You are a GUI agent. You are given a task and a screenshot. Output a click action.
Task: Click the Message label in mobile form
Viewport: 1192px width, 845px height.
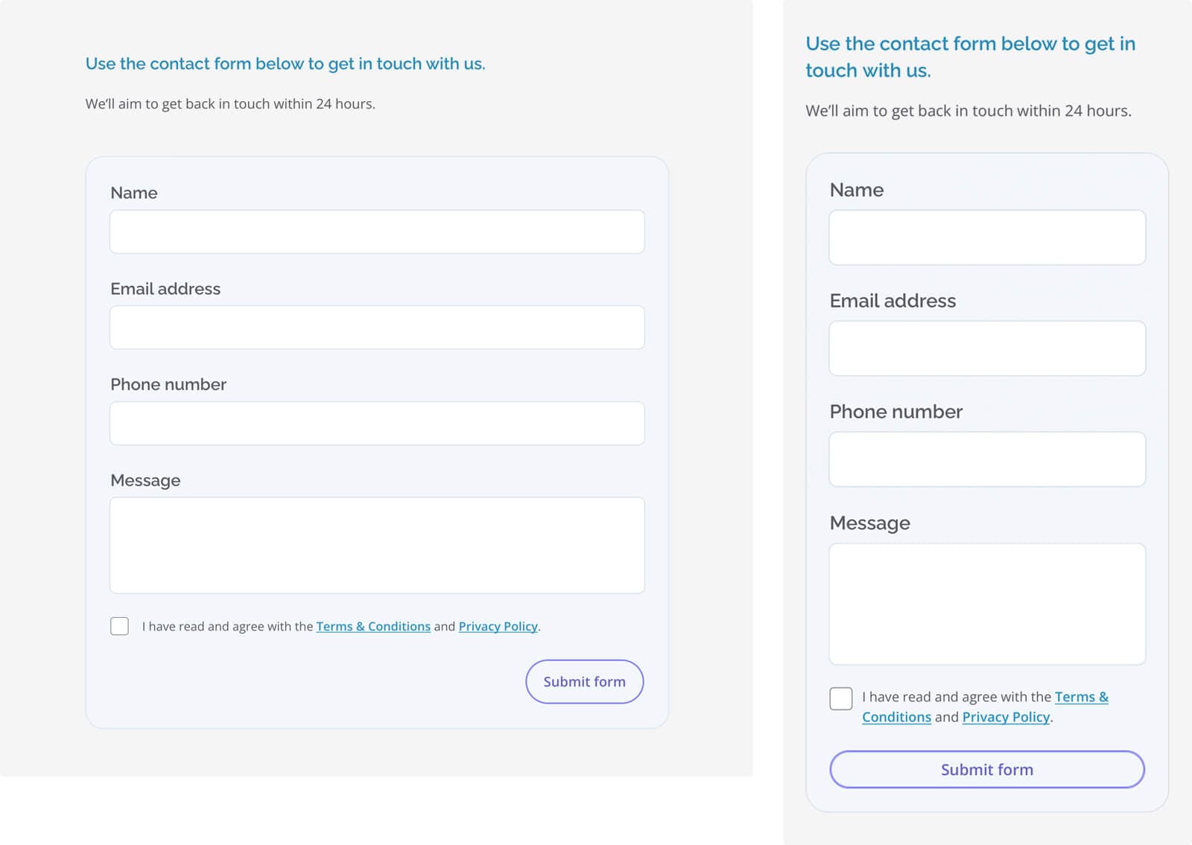tap(870, 523)
